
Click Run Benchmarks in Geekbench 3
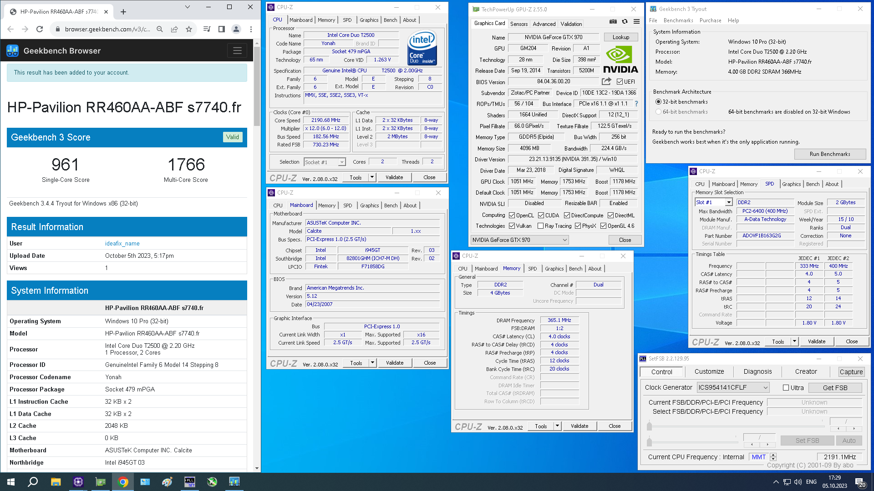pyautogui.click(x=830, y=154)
